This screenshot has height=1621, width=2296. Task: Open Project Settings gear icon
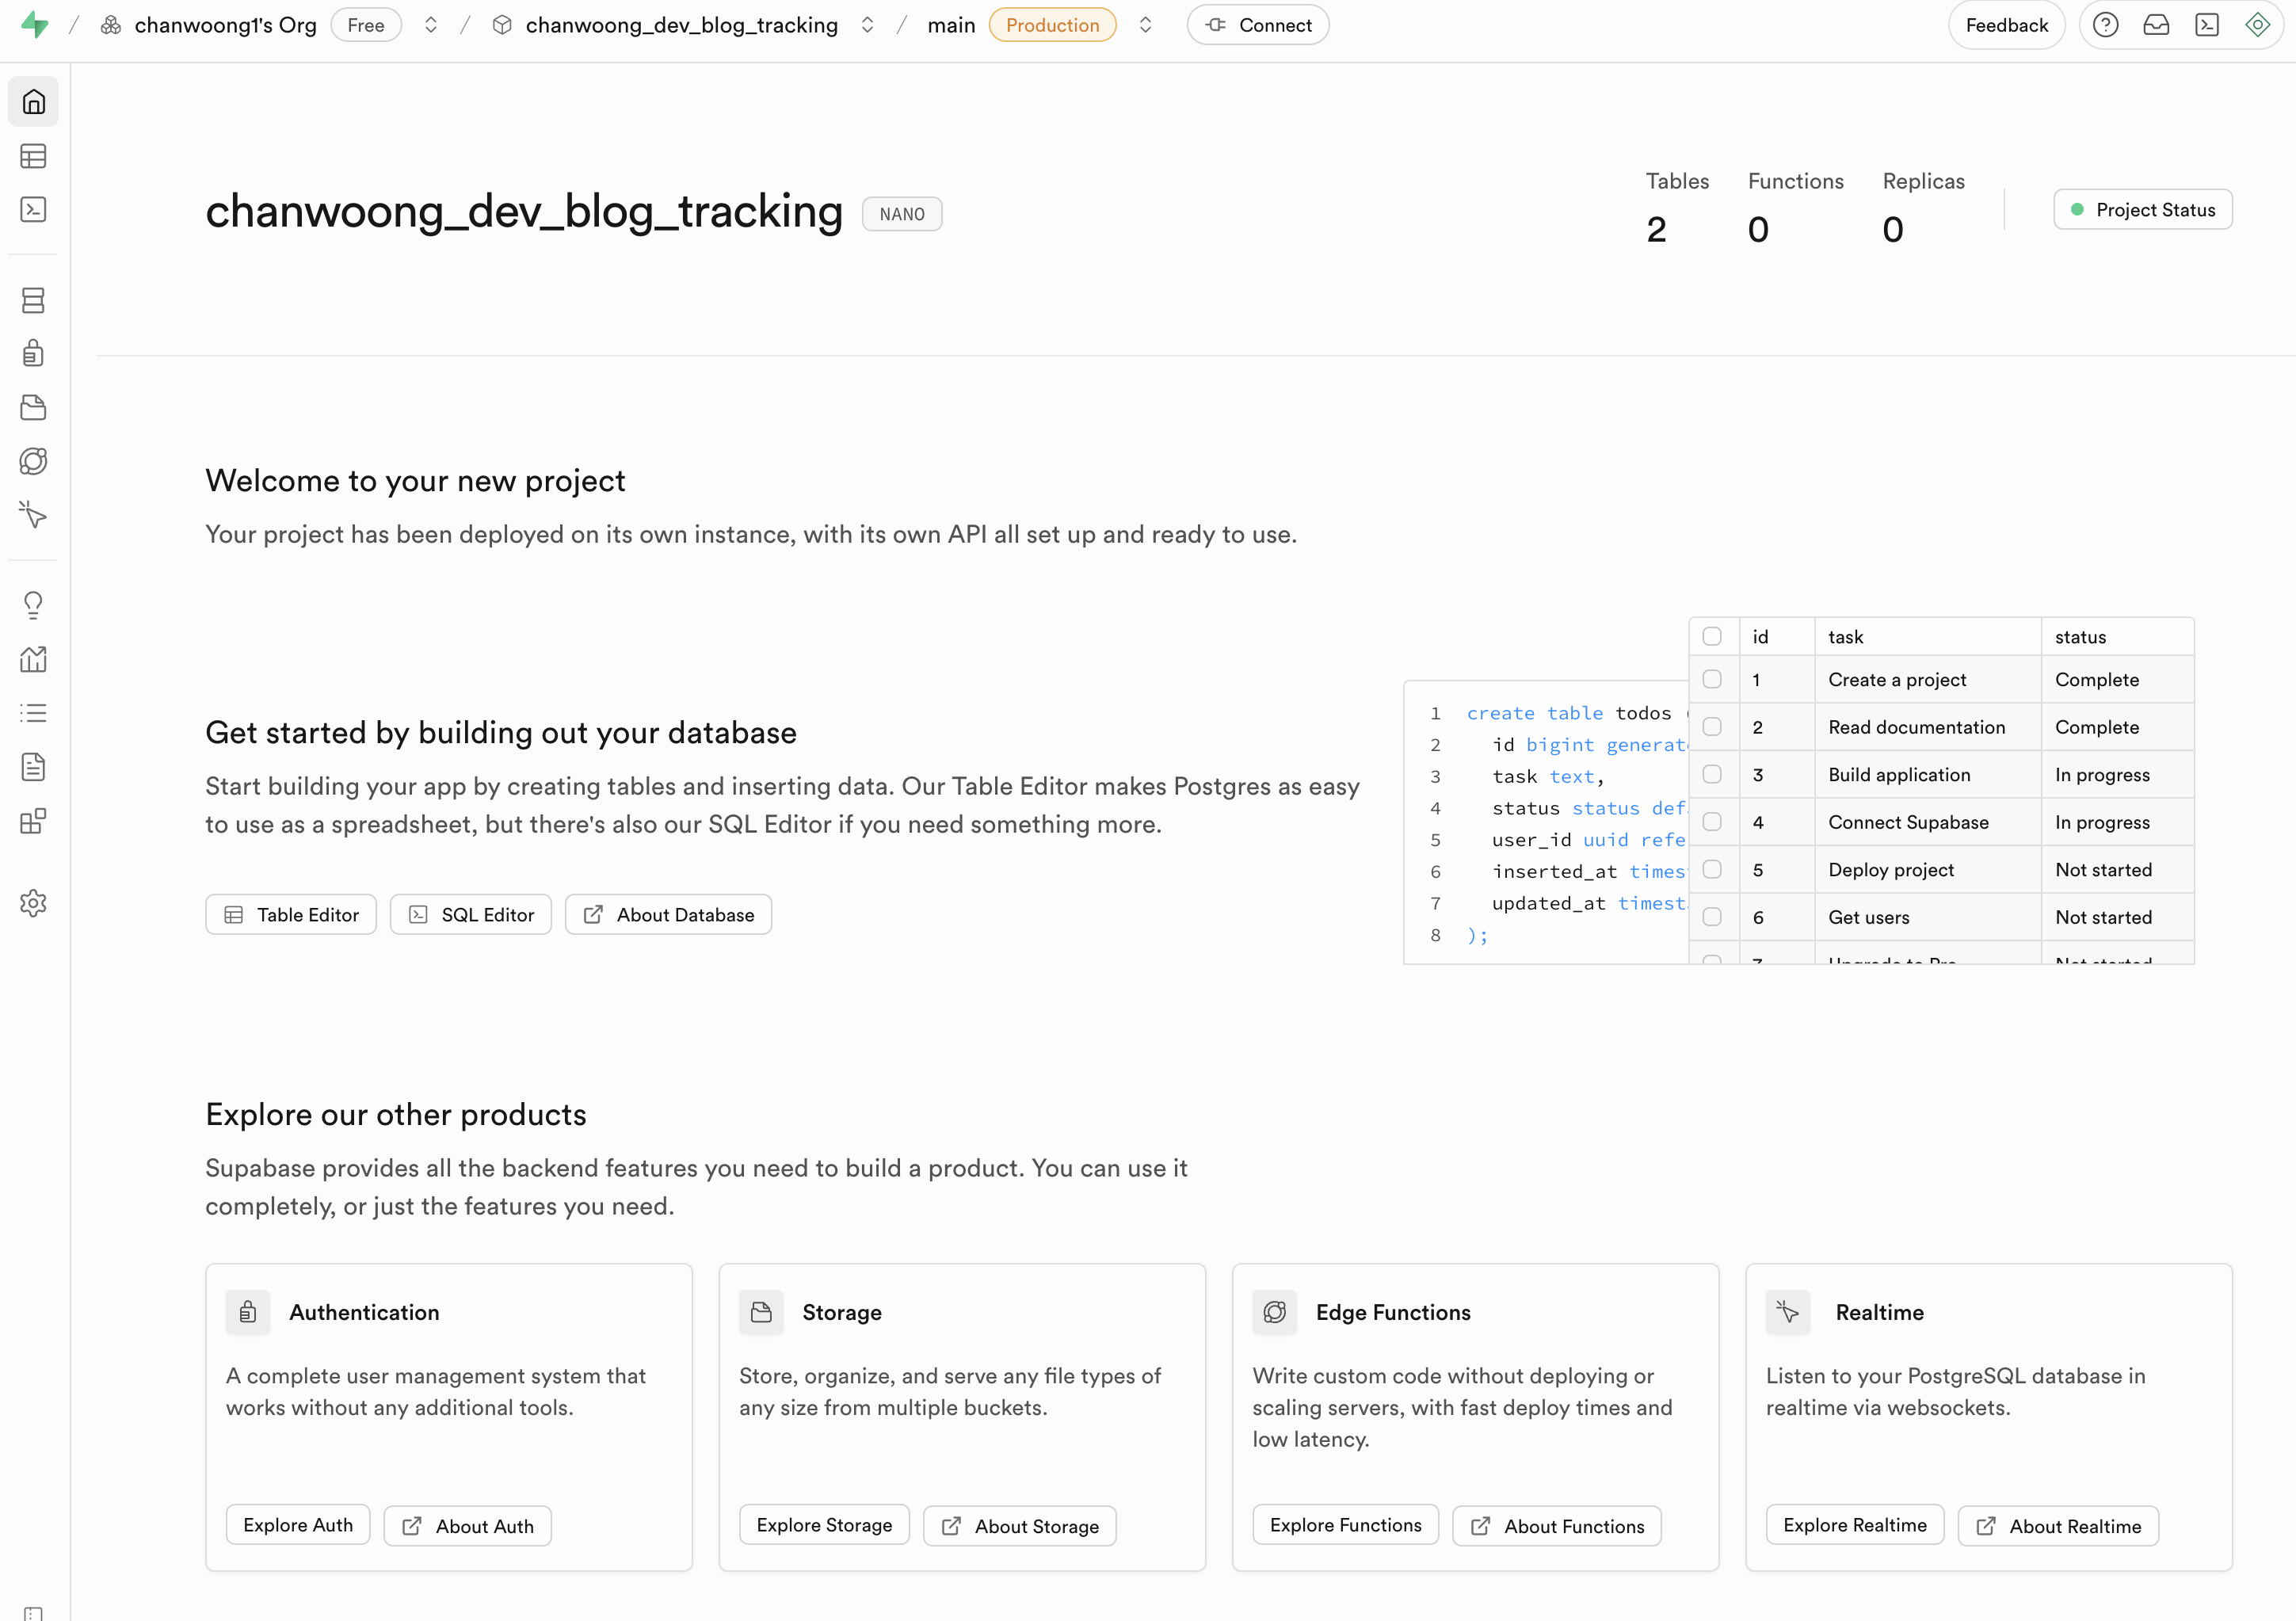pyautogui.click(x=33, y=903)
